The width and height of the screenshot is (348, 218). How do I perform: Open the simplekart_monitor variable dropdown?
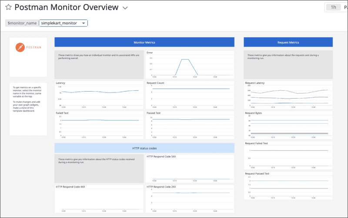(x=63, y=23)
